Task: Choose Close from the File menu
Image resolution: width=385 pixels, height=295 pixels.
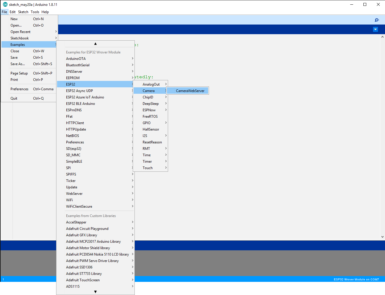Action: click(x=29, y=51)
